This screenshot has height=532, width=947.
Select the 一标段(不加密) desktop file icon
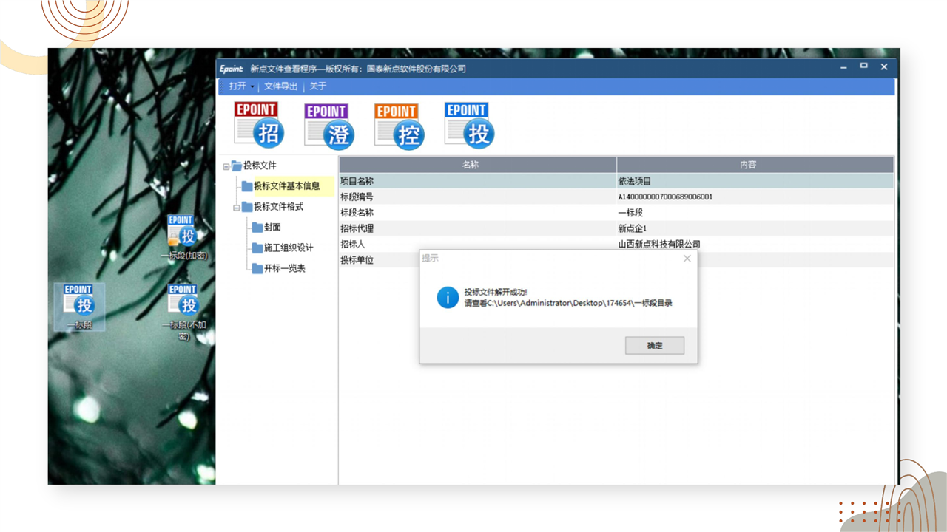click(x=183, y=303)
